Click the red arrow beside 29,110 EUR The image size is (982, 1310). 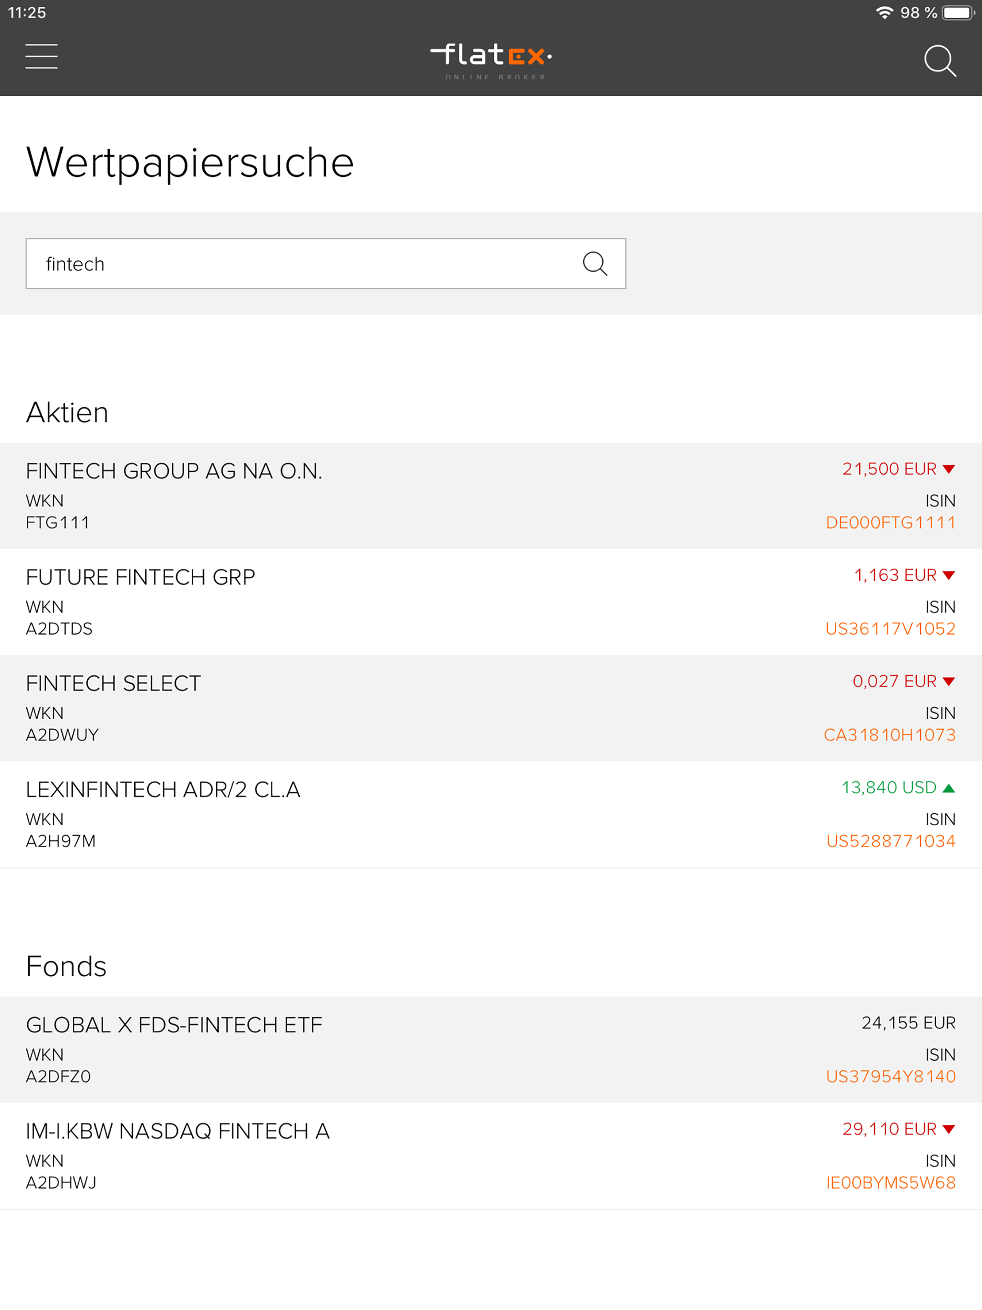point(948,1129)
